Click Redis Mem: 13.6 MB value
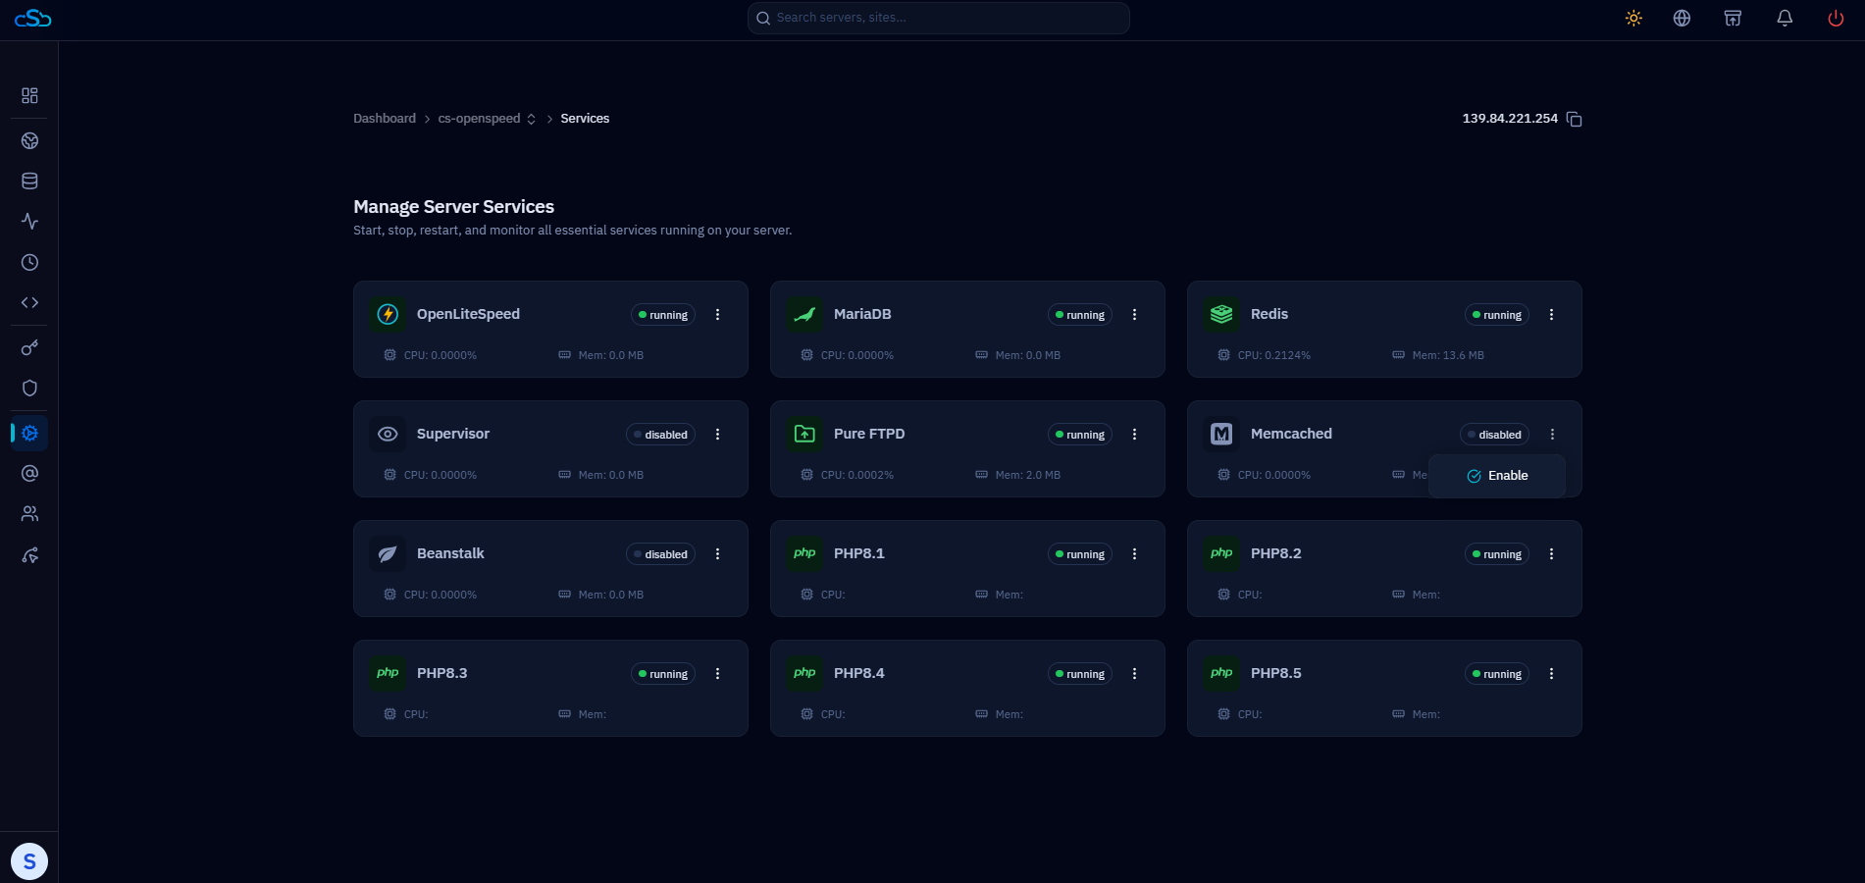 tap(1448, 355)
